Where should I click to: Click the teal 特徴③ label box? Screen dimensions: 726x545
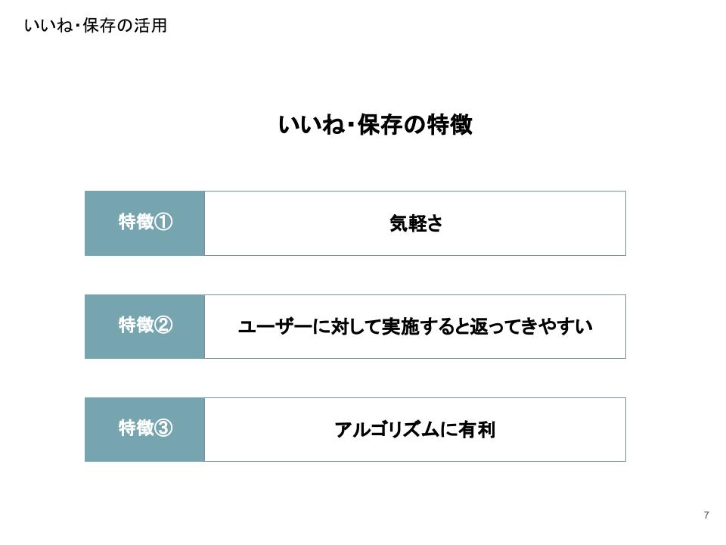click(x=144, y=429)
